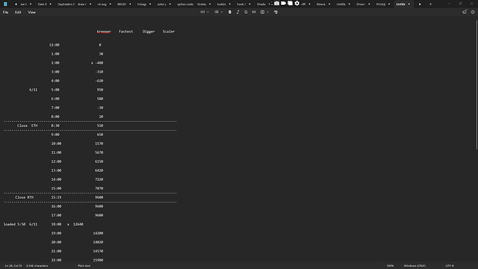Click the Close ETH label
This screenshot has height=269, width=478.
(x=27, y=125)
